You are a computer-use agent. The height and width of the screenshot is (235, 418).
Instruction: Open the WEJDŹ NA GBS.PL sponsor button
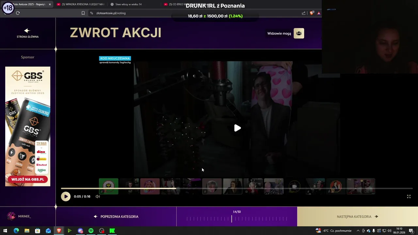point(28,180)
